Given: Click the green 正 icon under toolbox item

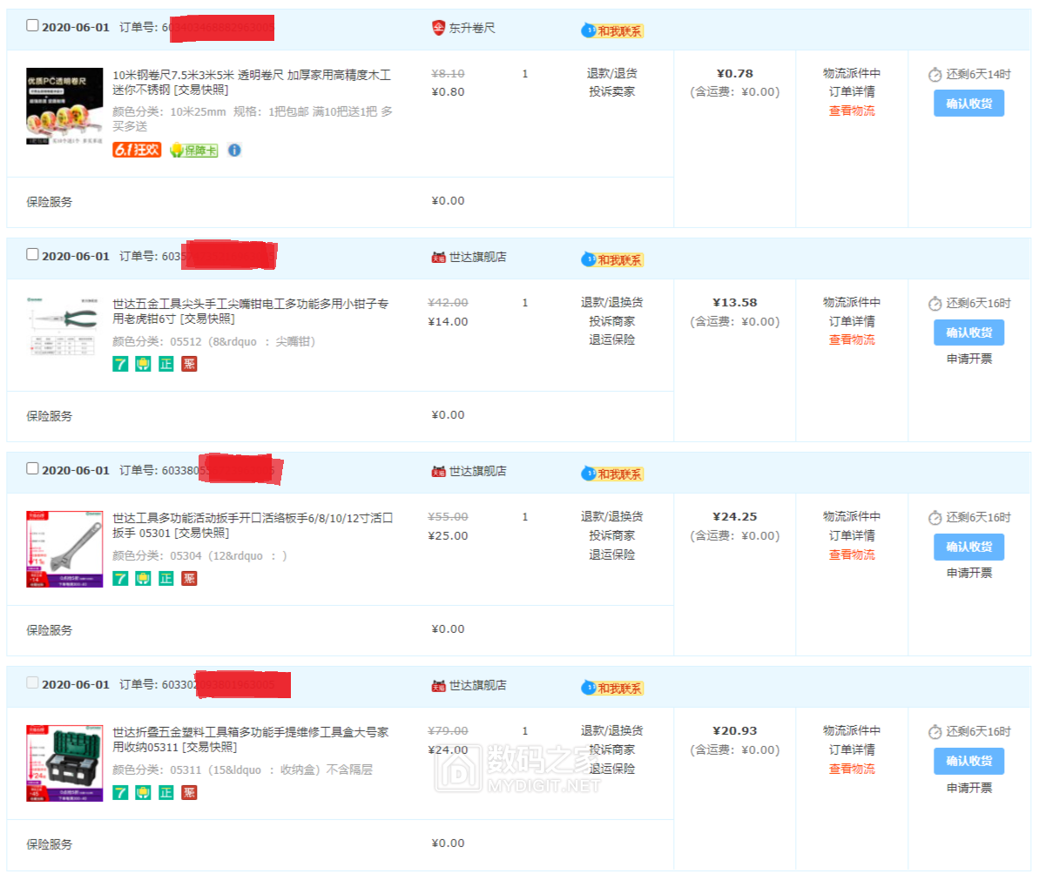Looking at the screenshot, I should coord(166,792).
